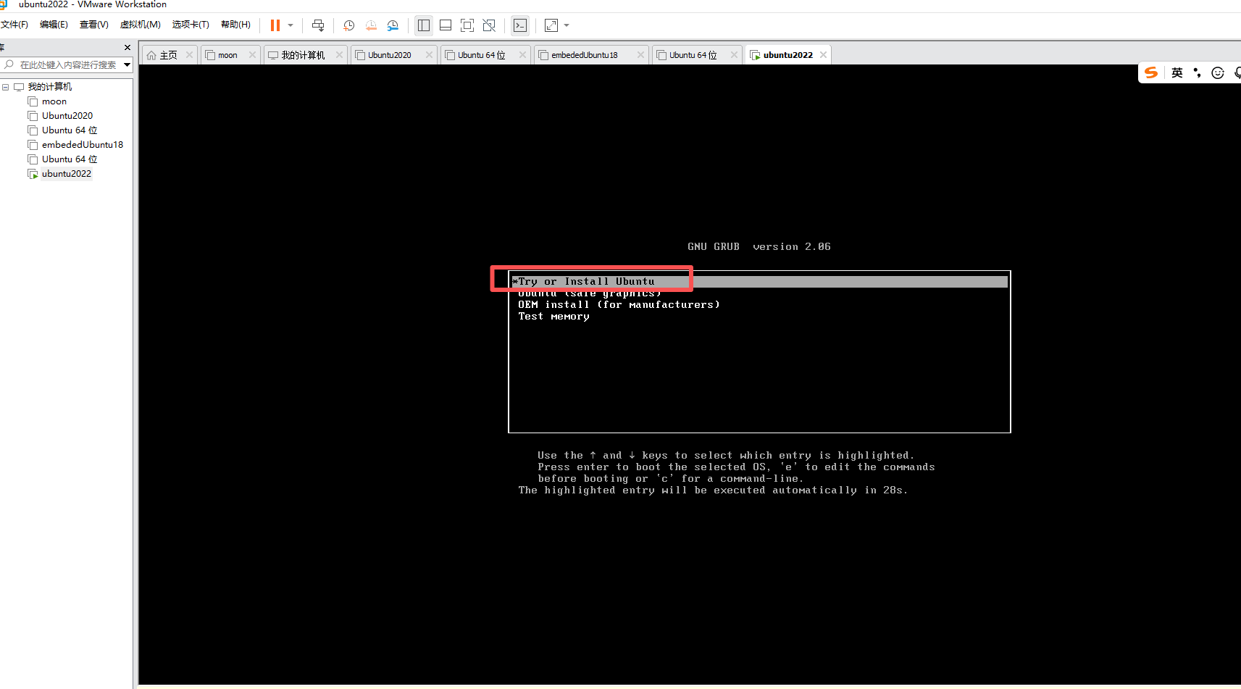Close the embededUbuntu18 tab
Image resolution: width=1241 pixels, height=689 pixels.
pyautogui.click(x=640, y=55)
